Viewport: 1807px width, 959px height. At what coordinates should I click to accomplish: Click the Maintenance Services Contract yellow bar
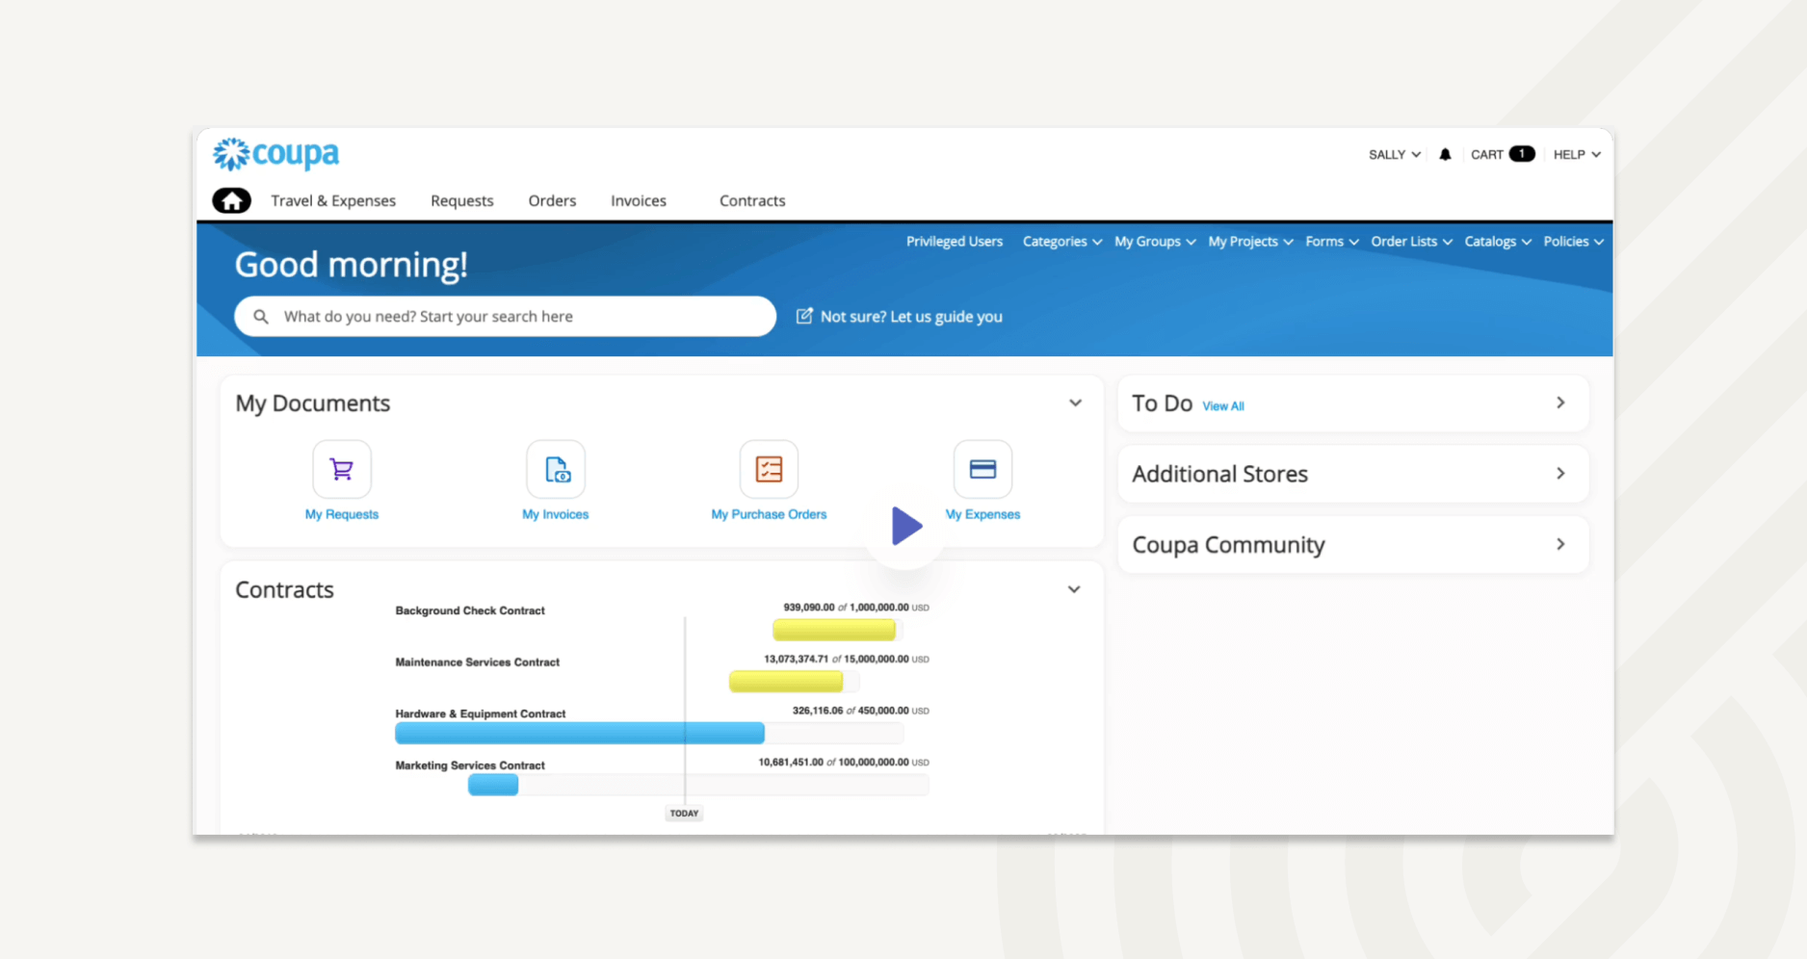pos(786,682)
